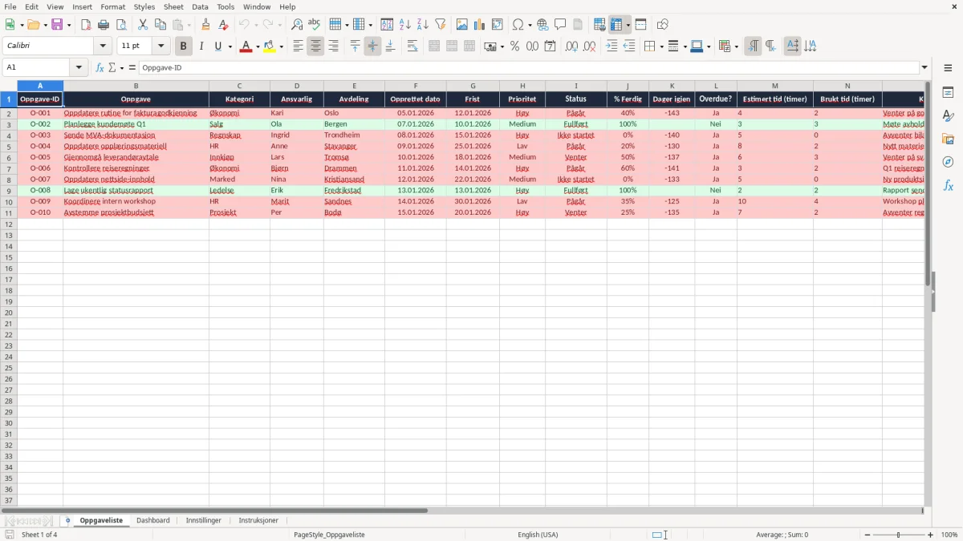Viewport: 963px width, 541px height.
Task: Open the font color dropdown arrow
Action: tap(257, 46)
